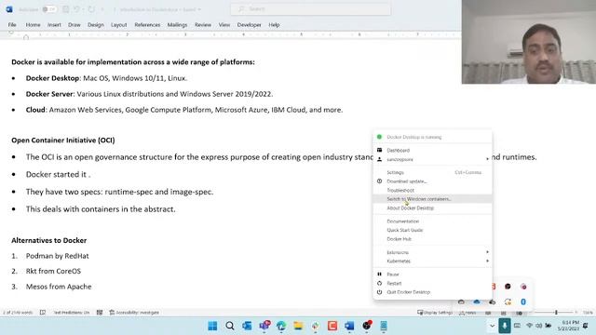Open Microsoft Edge from the taskbar
The image size is (596, 335).
(x=281, y=326)
